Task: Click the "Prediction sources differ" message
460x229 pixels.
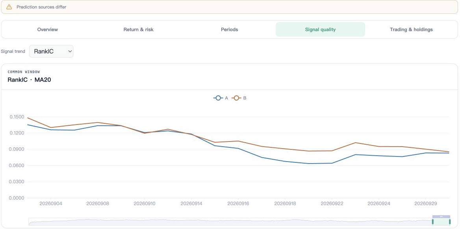Action: coord(41,7)
